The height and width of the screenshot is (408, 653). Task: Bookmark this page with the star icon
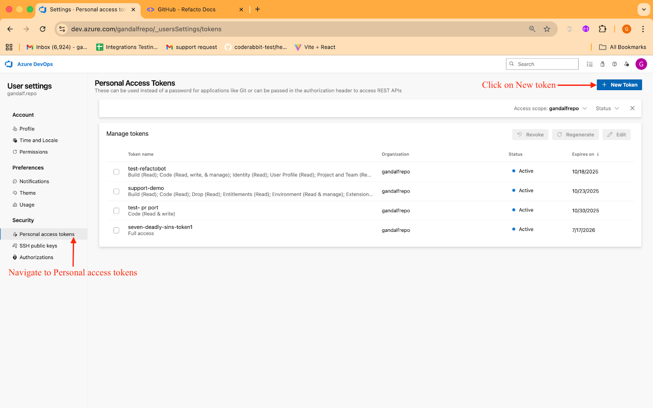coord(547,29)
